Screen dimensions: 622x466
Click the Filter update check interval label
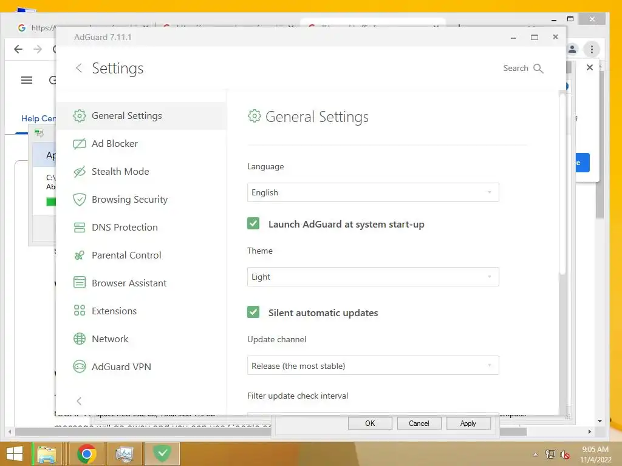[298, 396]
